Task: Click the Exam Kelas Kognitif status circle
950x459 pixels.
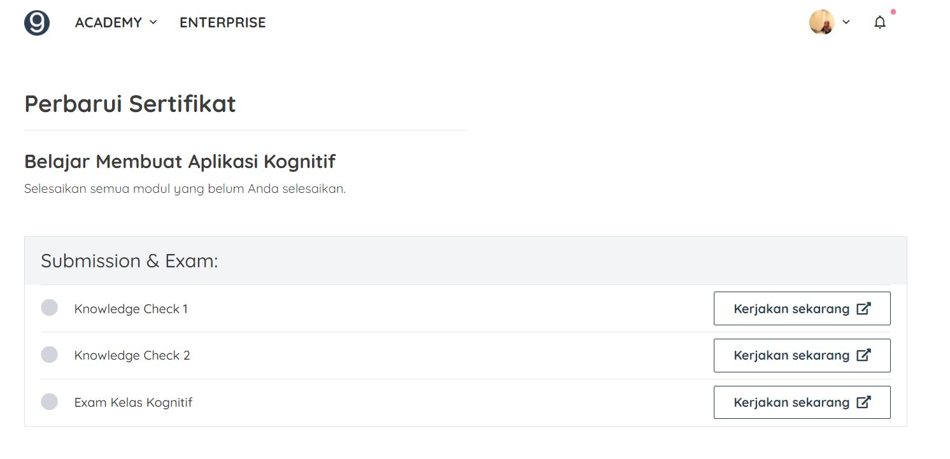Action: 49,402
